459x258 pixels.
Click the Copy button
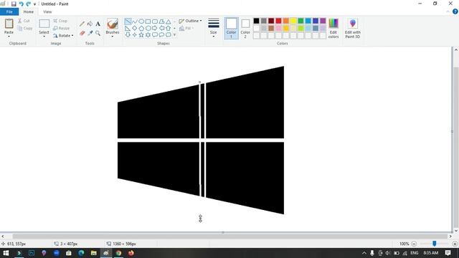click(x=25, y=28)
